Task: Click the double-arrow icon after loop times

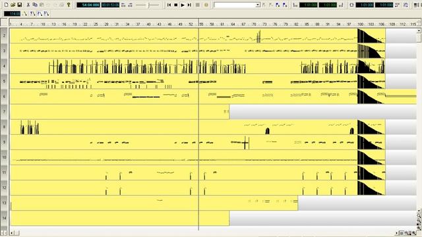Action: coord(406,5)
